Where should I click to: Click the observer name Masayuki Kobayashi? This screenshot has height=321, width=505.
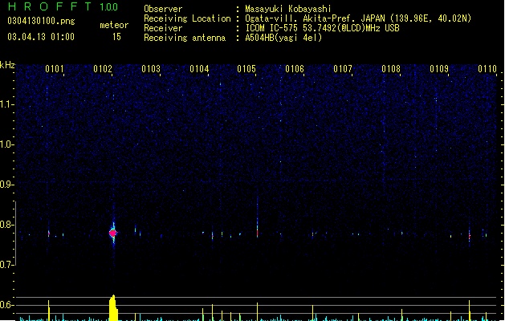click(x=288, y=9)
